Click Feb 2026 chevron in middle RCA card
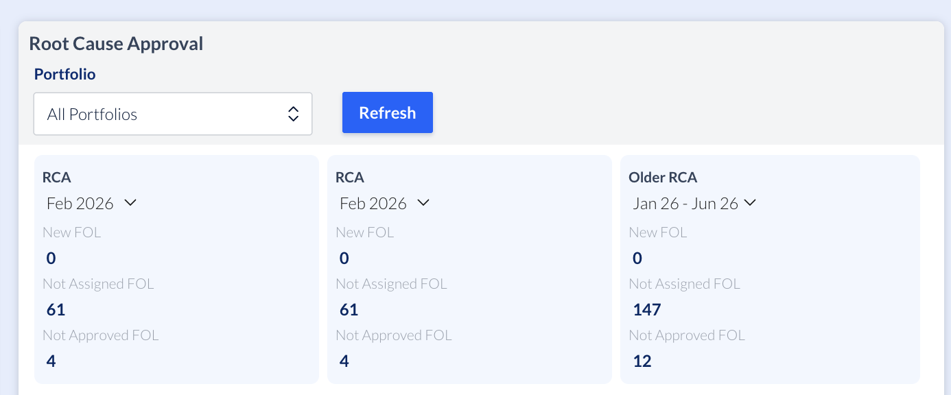Viewport: 951px width, 395px height. [423, 203]
